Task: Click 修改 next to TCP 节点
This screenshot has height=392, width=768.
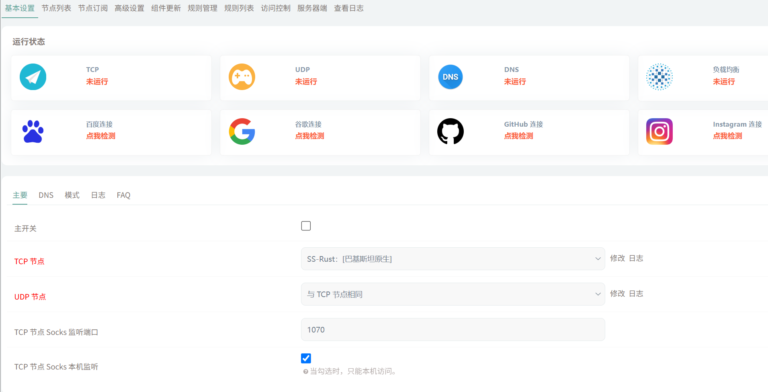Action: click(x=618, y=258)
